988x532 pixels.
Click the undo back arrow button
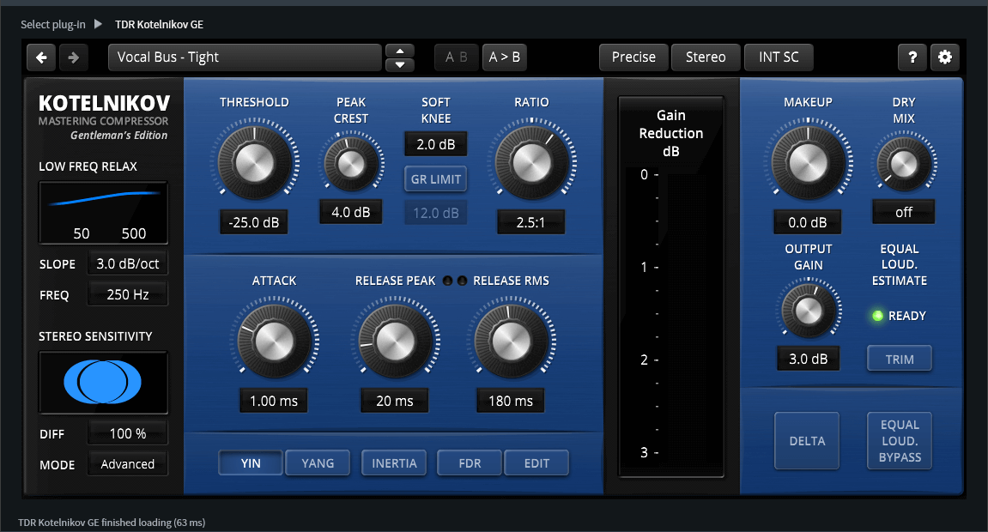click(41, 57)
